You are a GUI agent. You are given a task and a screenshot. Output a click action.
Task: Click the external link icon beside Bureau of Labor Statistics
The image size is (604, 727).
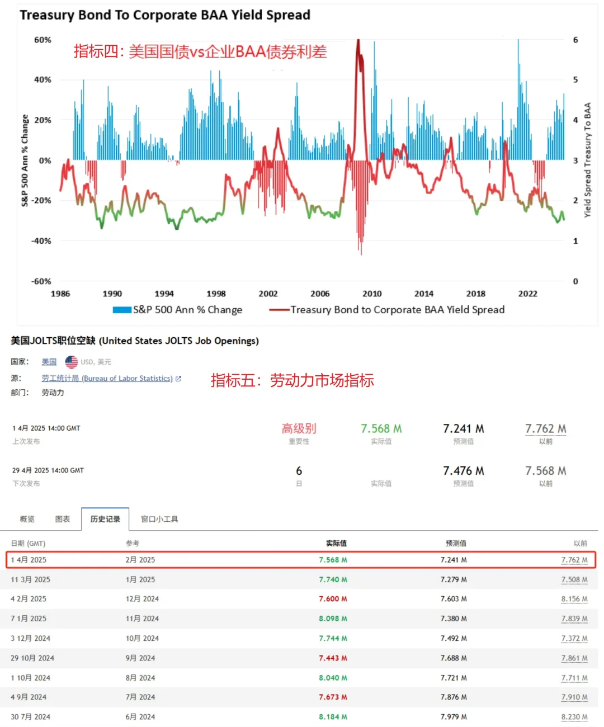click(178, 378)
